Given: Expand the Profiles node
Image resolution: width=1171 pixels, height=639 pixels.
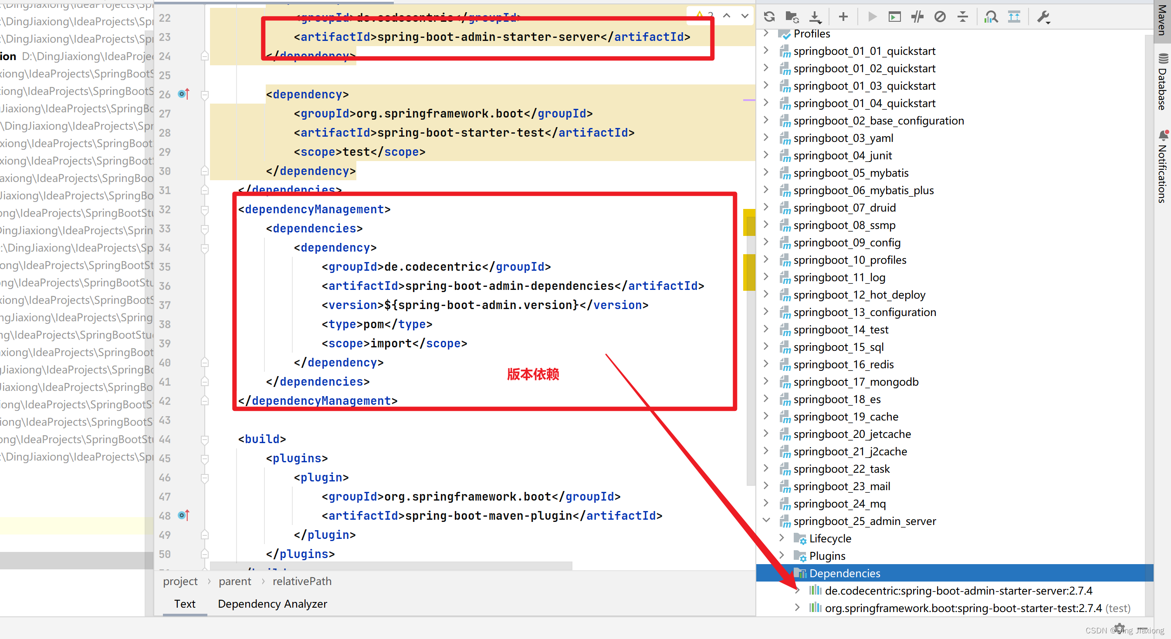Looking at the screenshot, I should point(766,33).
